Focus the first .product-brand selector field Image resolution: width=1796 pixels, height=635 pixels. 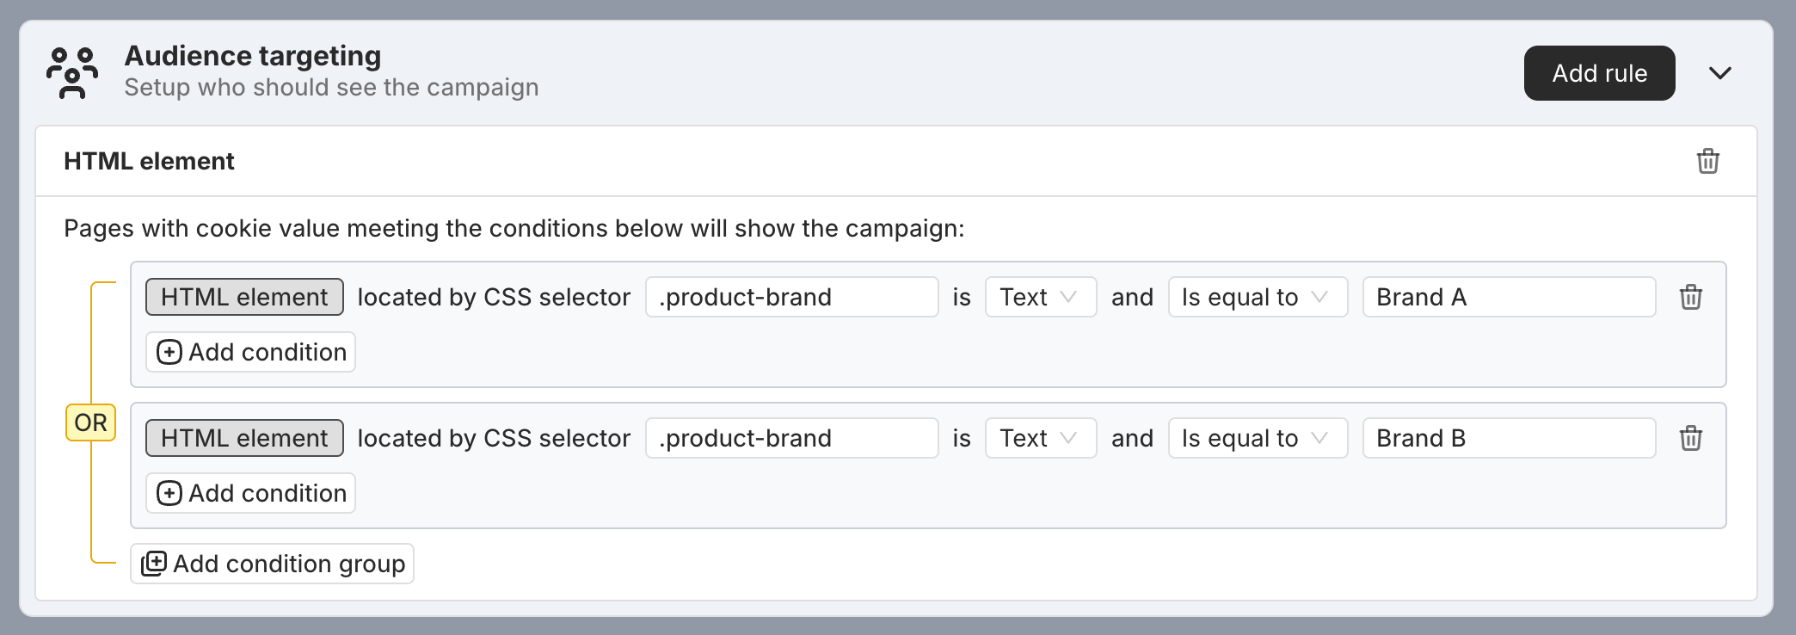[791, 297]
